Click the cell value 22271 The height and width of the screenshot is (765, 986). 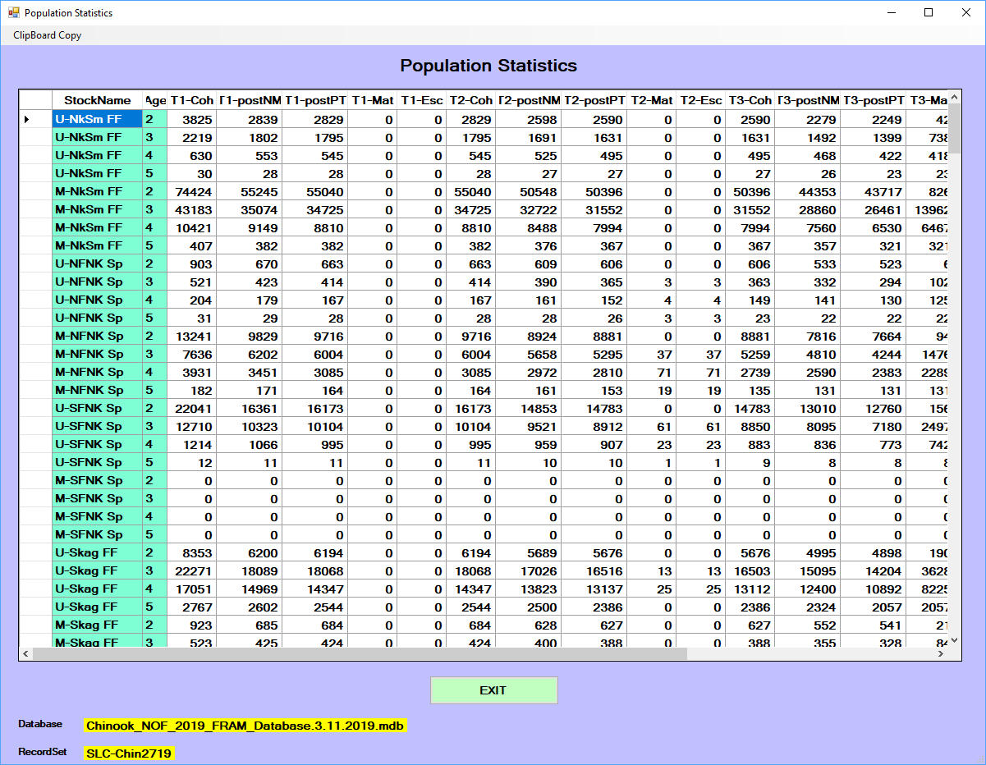pos(191,570)
